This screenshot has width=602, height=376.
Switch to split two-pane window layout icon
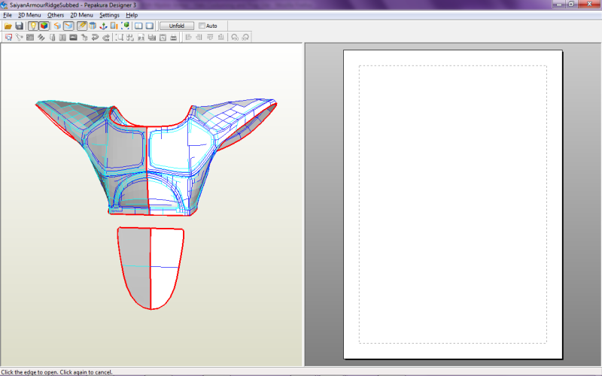[x=138, y=26]
